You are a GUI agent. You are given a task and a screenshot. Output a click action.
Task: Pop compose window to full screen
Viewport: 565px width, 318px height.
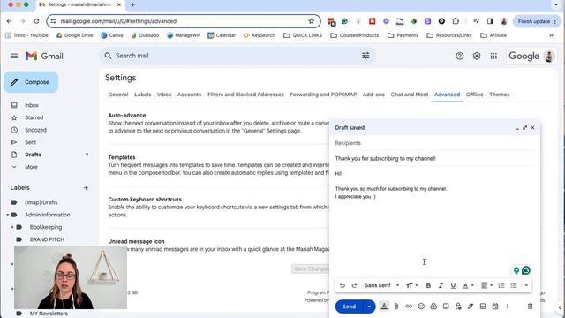pos(524,127)
